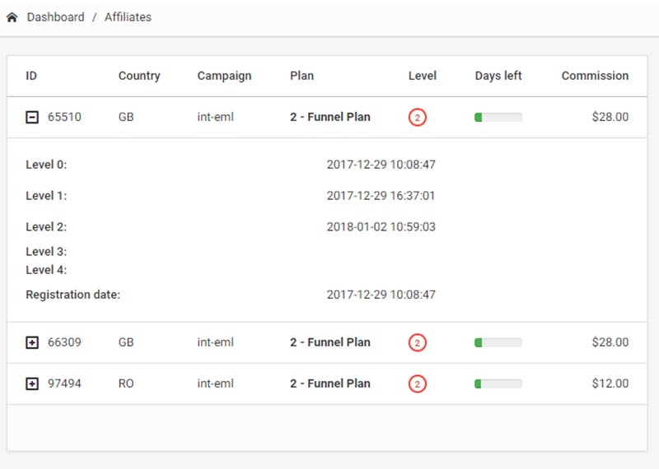Sort by the Commission column header
Screen dimensions: 659x469
[595, 76]
